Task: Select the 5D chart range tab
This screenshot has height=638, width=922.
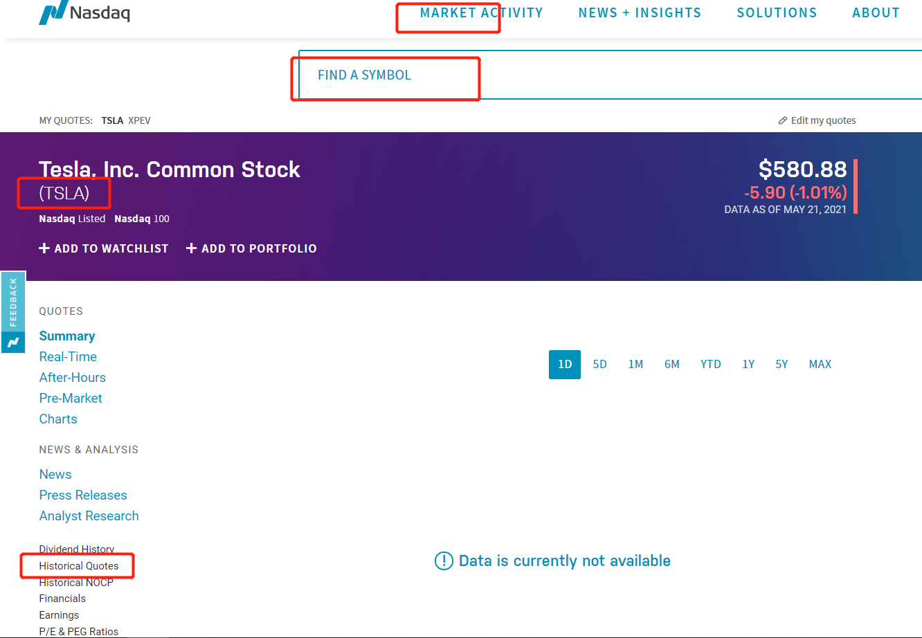Action: tap(600, 365)
